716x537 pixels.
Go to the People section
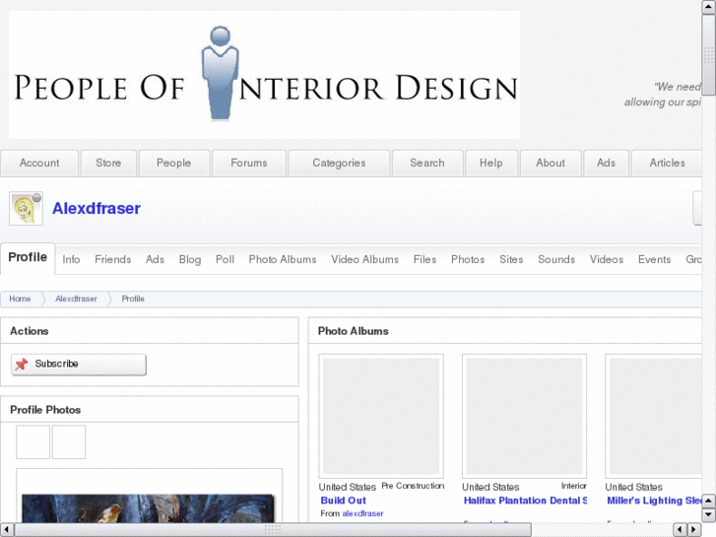[174, 164]
